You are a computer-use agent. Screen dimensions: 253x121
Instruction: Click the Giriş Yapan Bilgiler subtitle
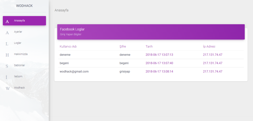(71, 34)
